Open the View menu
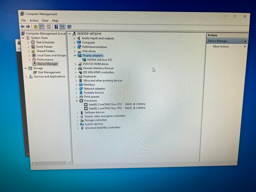Image resolution: width=256 pixels, height=192 pixels. (x=45, y=21)
